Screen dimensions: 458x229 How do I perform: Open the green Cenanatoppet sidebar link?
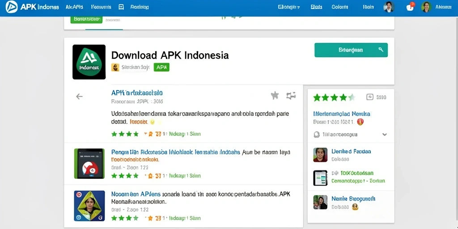coord(358,181)
